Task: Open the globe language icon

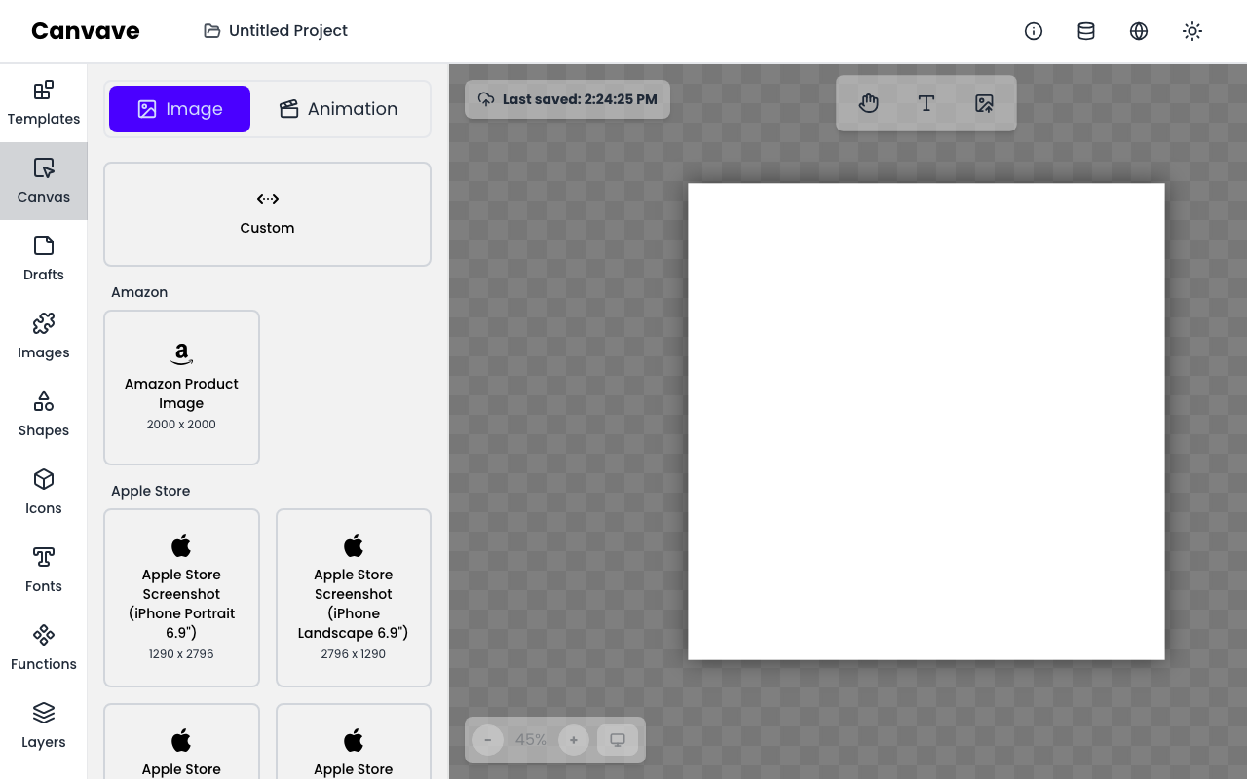Action: [x=1139, y=31]
